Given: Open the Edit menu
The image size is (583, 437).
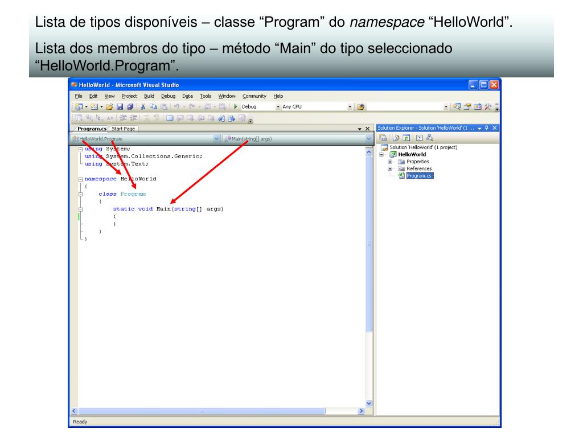Looking at the screenshot, I should click(x=93, y=96).
